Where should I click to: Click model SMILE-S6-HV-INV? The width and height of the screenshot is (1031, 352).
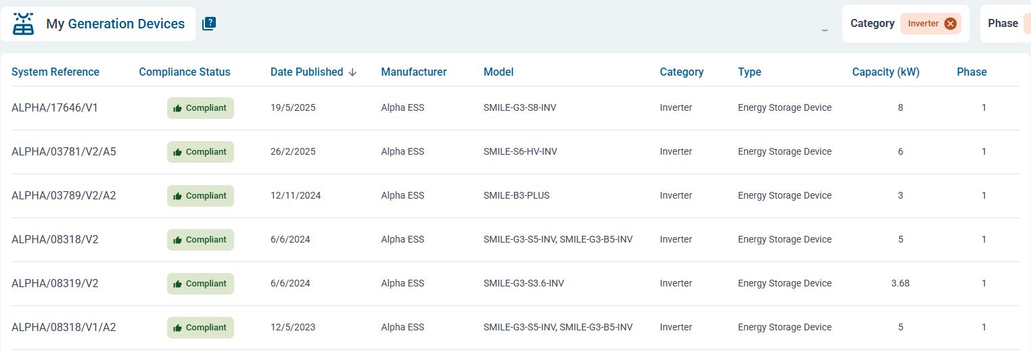[520, 151]
